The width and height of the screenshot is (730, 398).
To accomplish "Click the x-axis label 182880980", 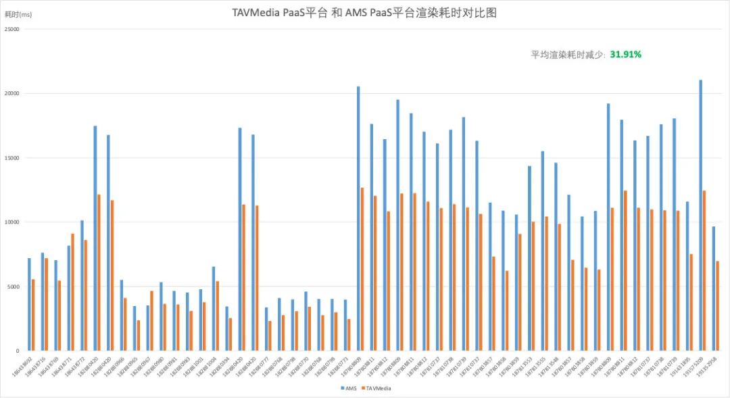I will pyautogui.click(x=154, y=366).
